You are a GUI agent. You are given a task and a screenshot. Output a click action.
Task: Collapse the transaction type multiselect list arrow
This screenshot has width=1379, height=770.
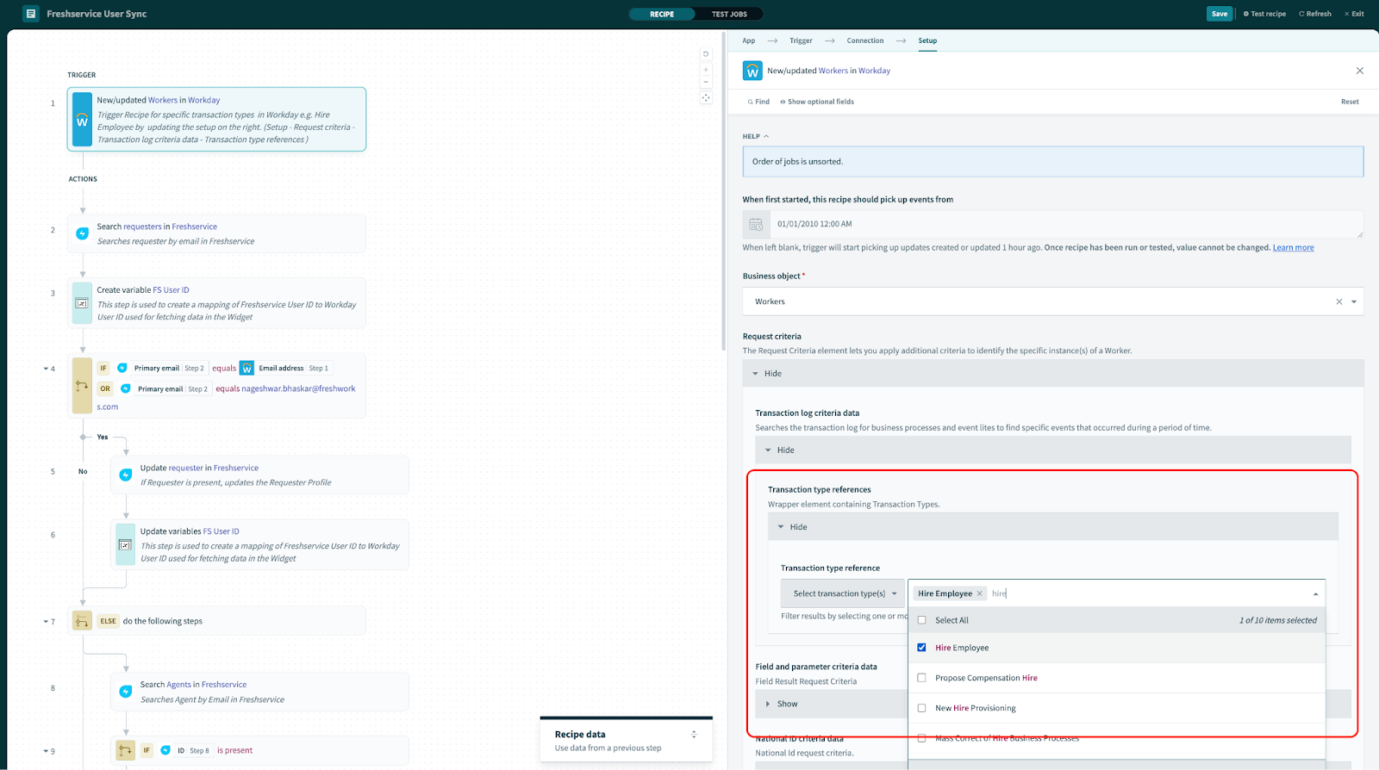[x=1315, y=593]
